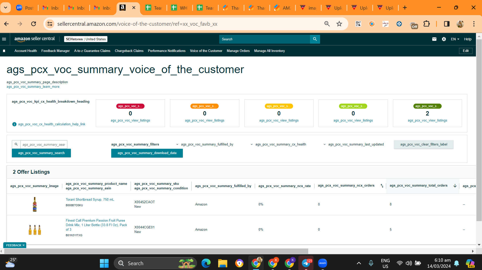The width and height of the screenshot is (482, 270).
Task: Sort total_orders column with down arrow
Action: click(455, 186)
